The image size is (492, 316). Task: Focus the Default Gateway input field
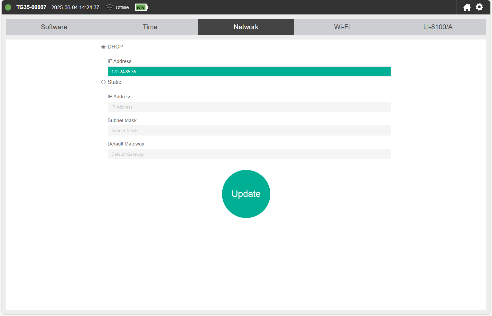(249, 154)
